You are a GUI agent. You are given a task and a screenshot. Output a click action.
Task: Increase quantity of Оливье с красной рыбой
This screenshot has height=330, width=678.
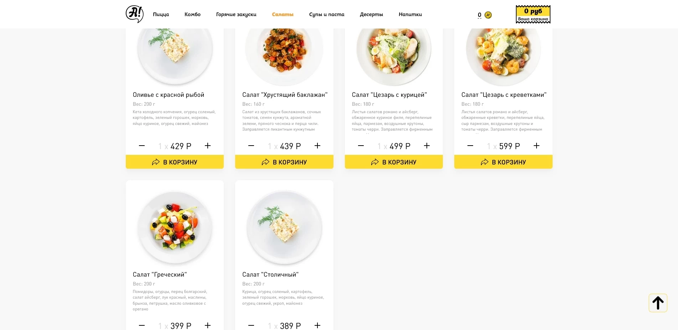point(208,146)
